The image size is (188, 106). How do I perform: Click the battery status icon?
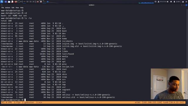coord(174,2)
